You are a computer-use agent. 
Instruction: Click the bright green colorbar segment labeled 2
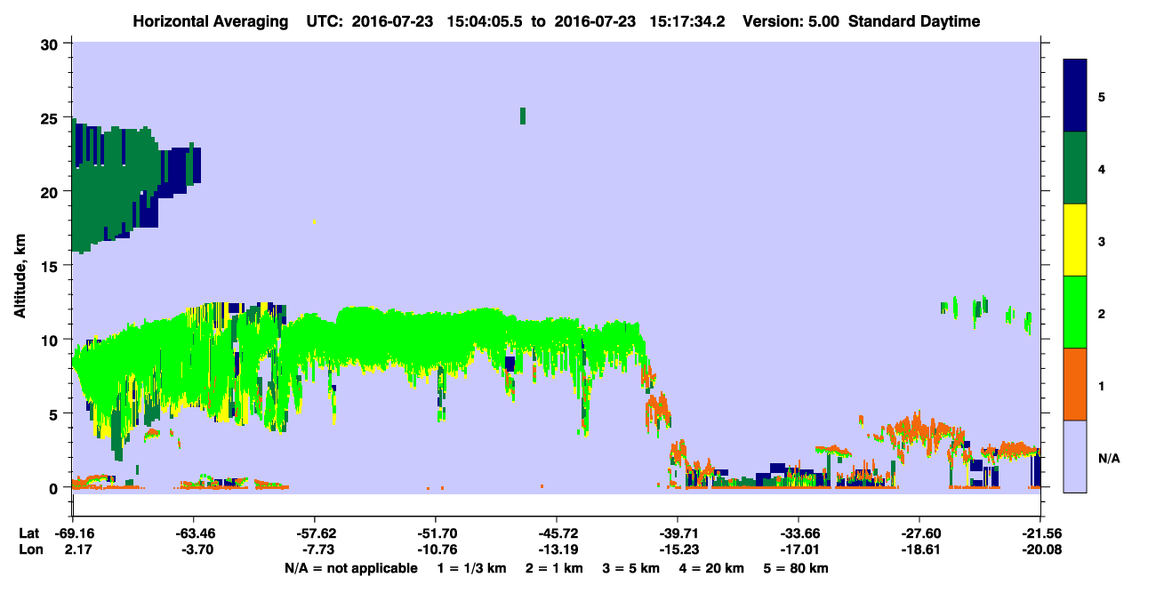pyautogui.click(x=1075, y=312)
